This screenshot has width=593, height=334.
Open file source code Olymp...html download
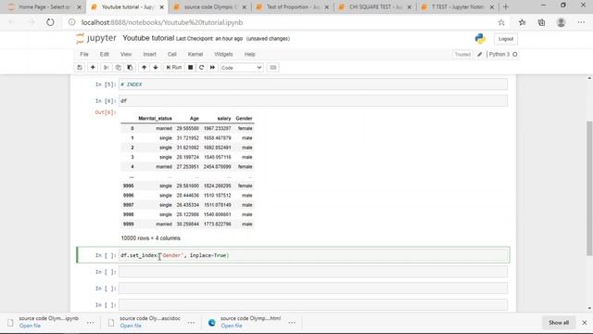(x=232, y=326)
